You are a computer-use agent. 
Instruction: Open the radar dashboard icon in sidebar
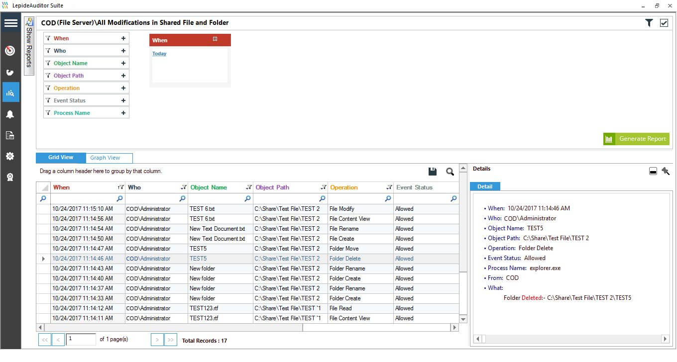point(10,51)
